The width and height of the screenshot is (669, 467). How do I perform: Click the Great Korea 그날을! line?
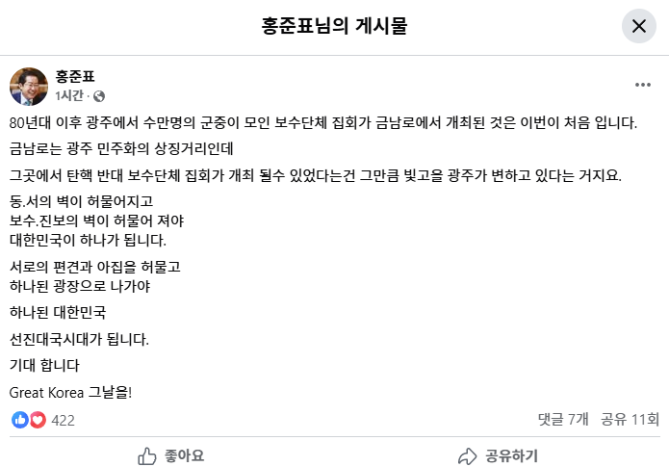click(70, 391)
